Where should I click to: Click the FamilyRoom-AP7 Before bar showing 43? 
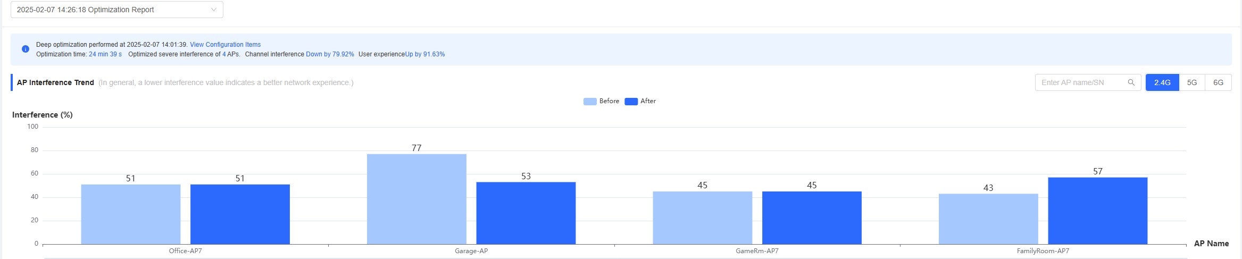988,219
